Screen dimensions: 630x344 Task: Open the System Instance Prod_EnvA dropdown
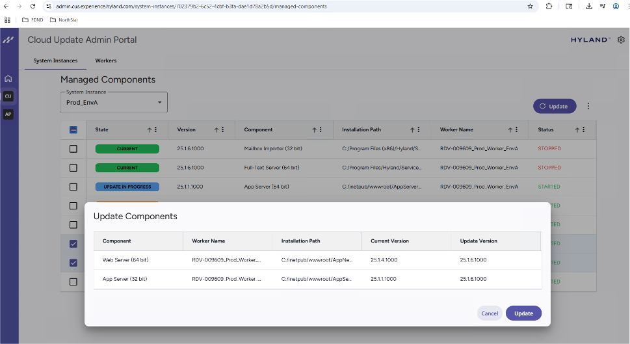[114, 103]
